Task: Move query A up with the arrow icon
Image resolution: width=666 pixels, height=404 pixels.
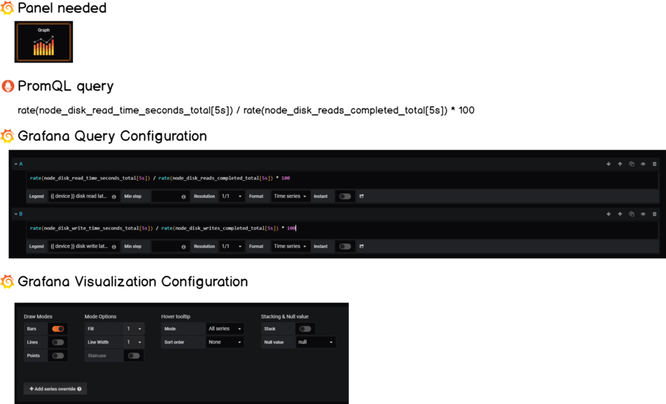Action: tap(620, 164)
